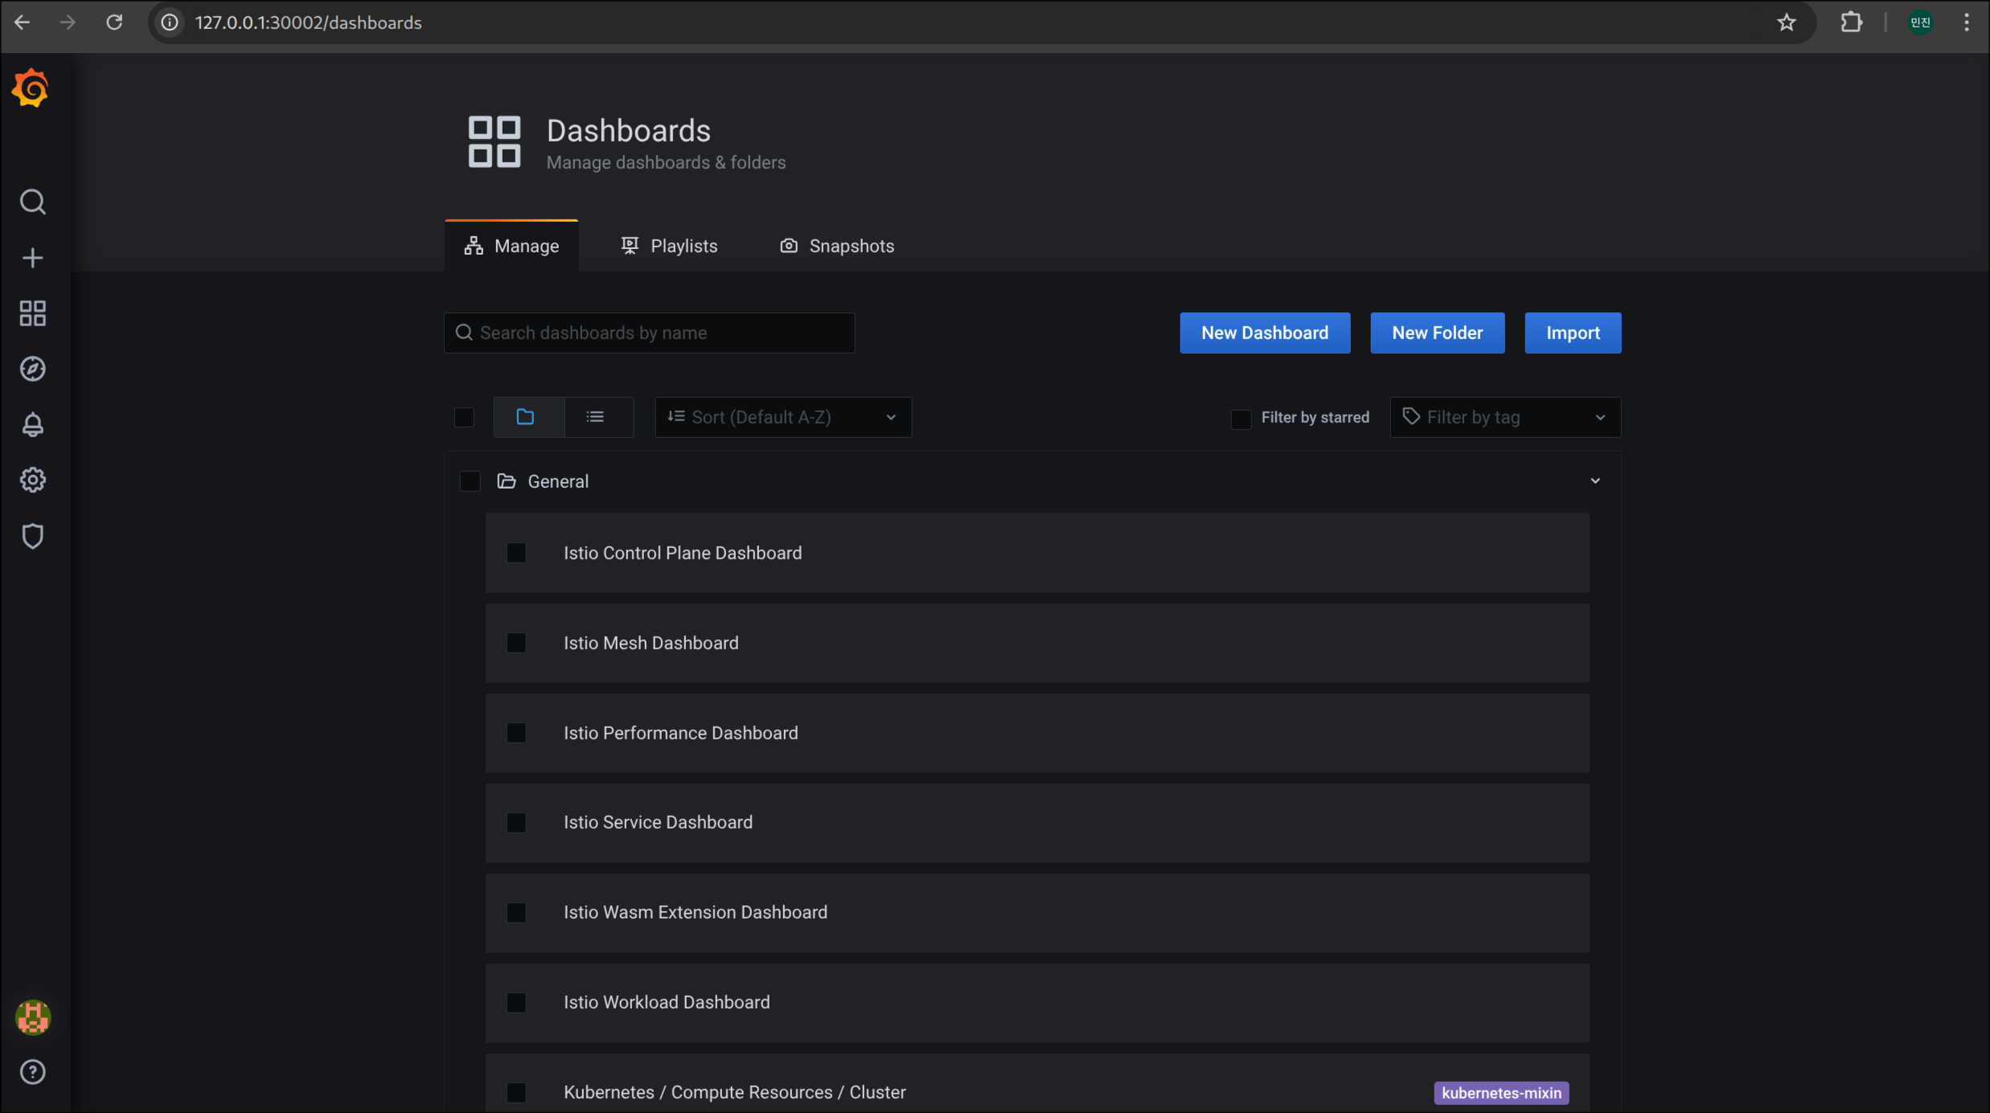Focus the Search dashboards by name field
The width and height of the screenshot is (1990, 1113).
pos(649,333)
